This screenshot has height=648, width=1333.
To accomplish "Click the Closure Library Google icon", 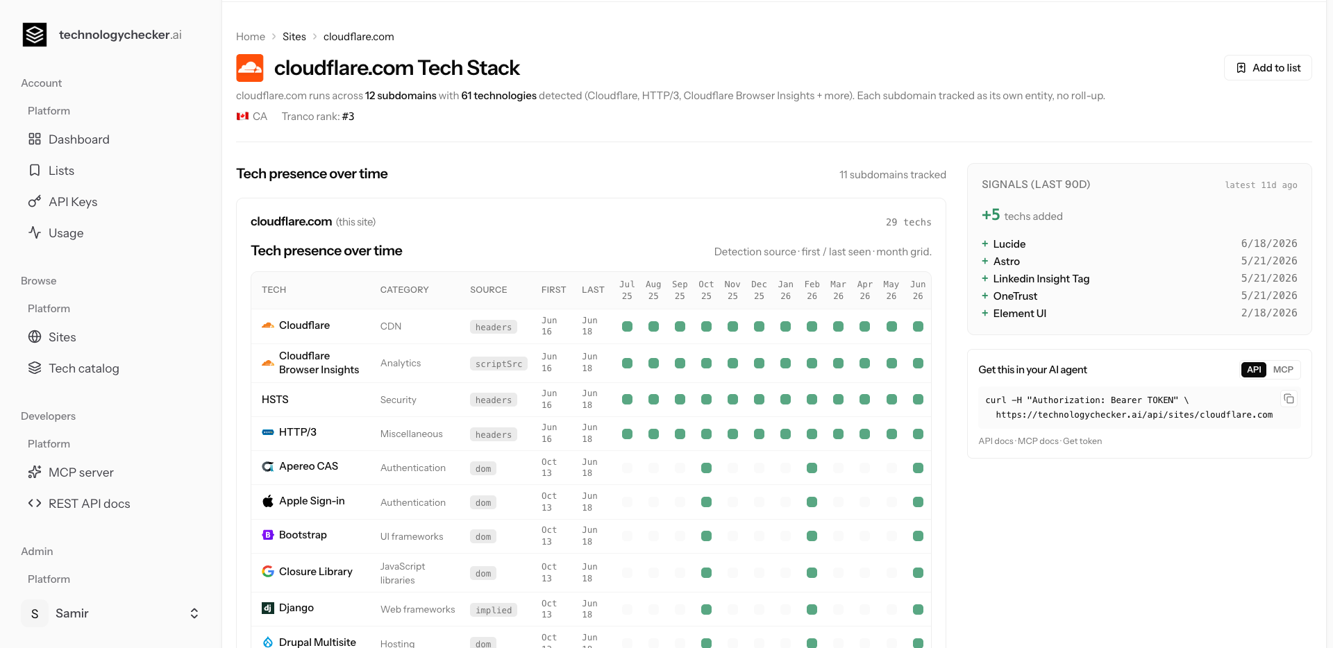I will (268, 572).
